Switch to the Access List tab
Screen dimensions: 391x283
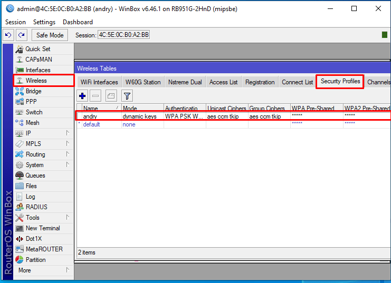(x=223, y=82)
